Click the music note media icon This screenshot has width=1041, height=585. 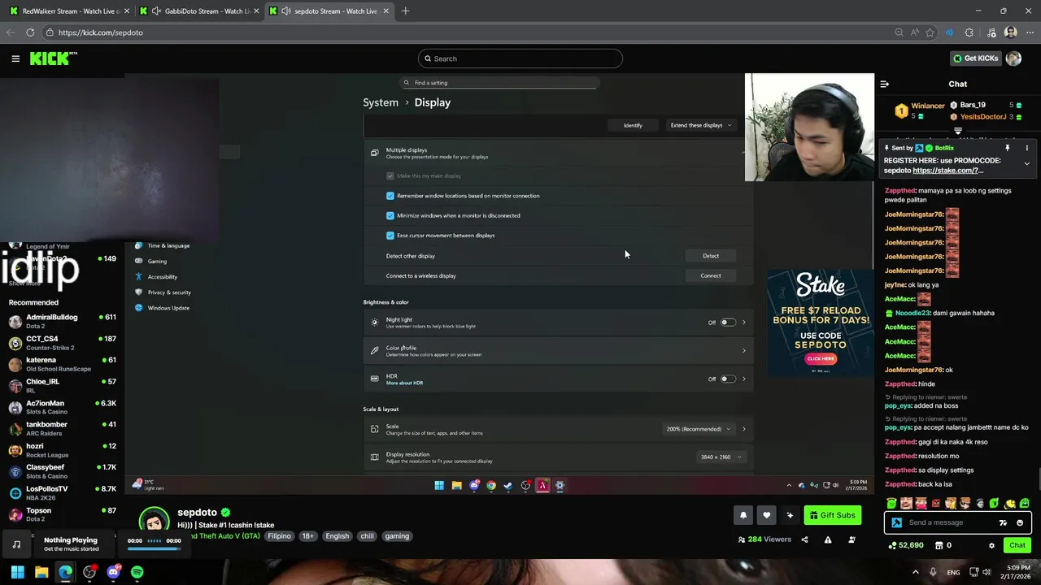(16, 544)
